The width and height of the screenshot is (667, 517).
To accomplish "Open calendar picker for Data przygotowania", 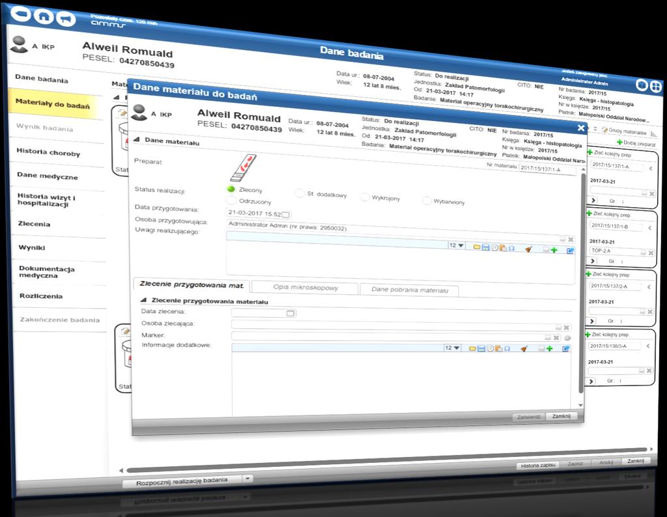I will tap(286, 214).
